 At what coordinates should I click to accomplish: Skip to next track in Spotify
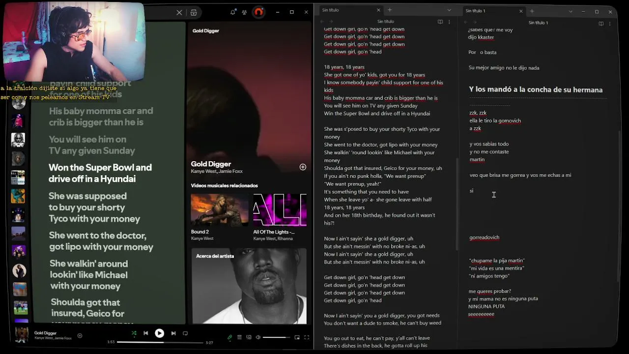pyautogui.click(x=173, y=333)
